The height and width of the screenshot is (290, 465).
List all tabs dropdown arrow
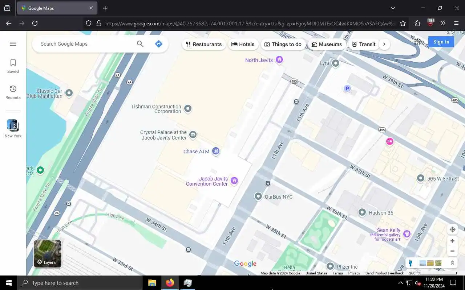[393, 8]
